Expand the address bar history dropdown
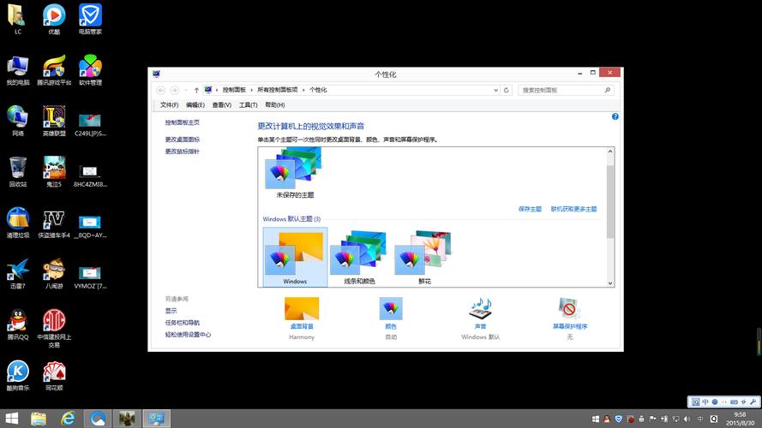 (x=495, y=90)
